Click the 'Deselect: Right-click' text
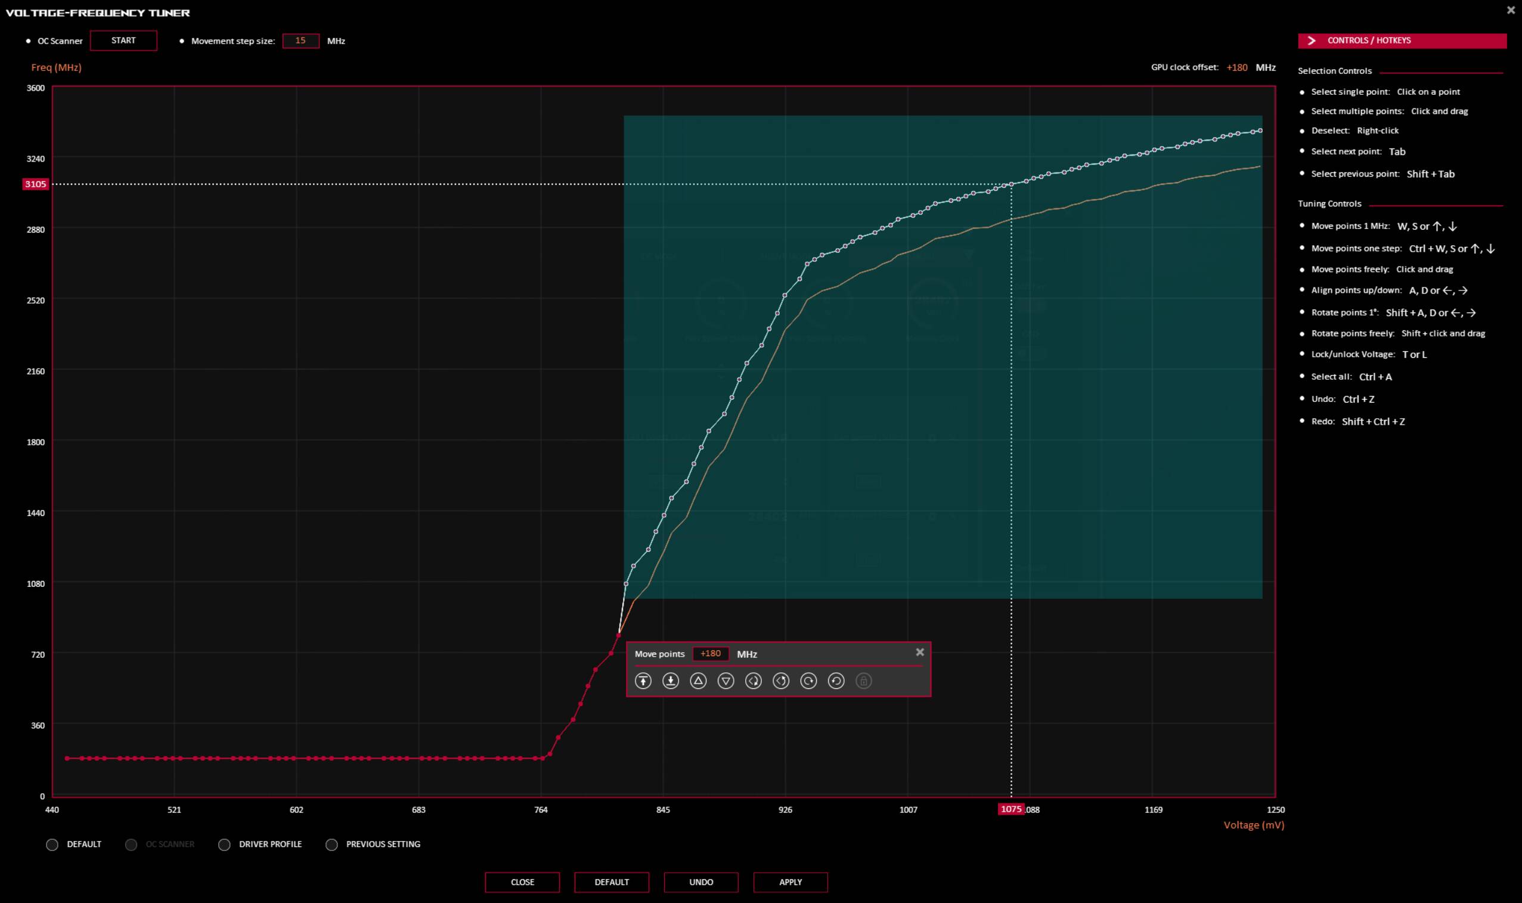Screen dimensions: 1522x903 point(1355,131)
